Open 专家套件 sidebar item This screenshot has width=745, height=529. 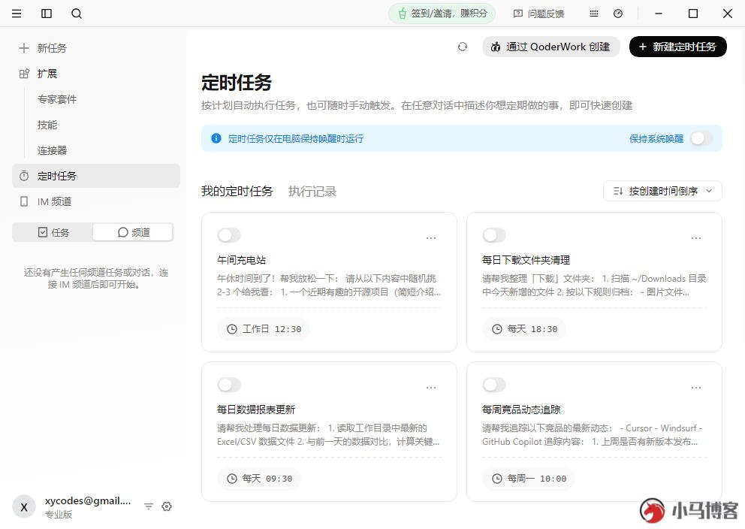57,99
